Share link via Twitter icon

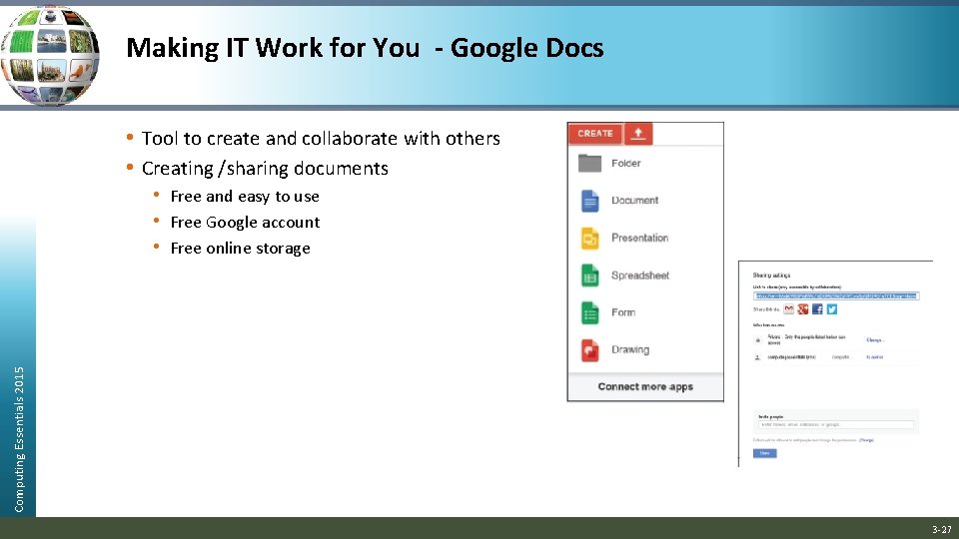point(832,309)
